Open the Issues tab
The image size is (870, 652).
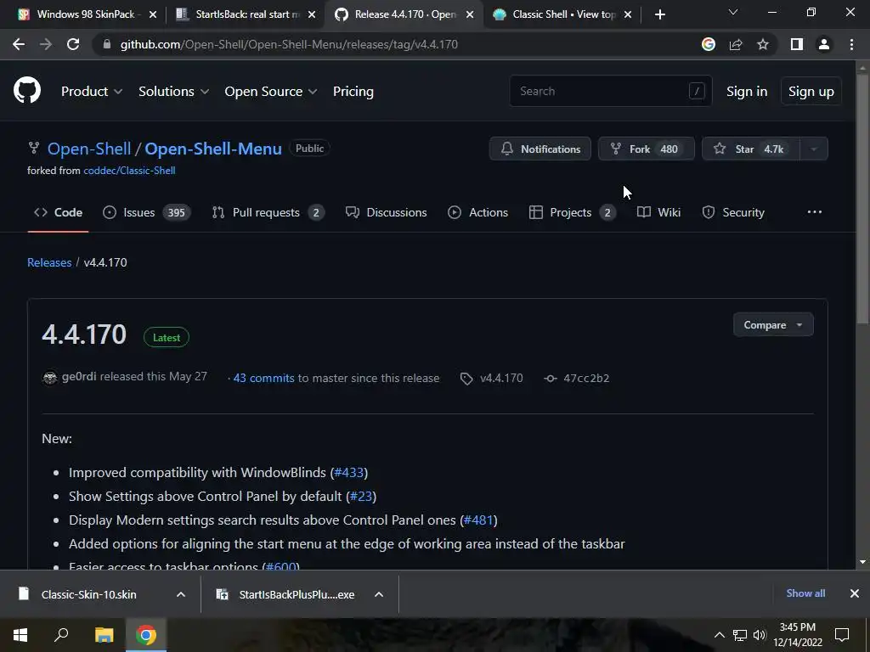tap(147, 213)
